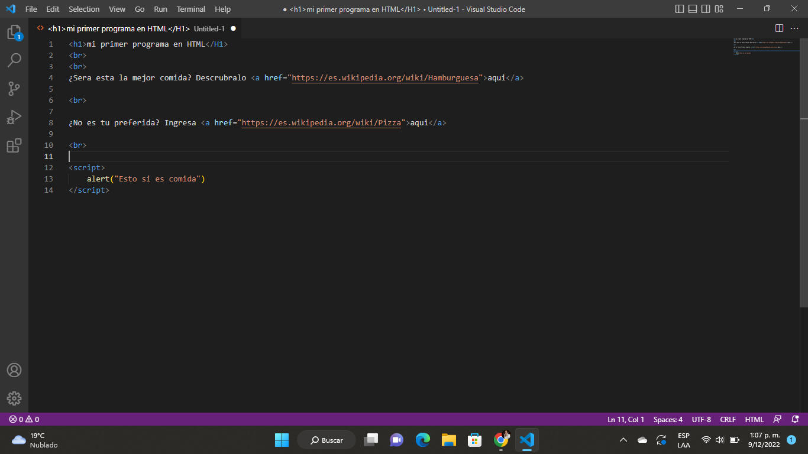Screen dimensions: 808x454
Task: Open Microsoft Edge from taskbar
Action: [x=422, y=440]
